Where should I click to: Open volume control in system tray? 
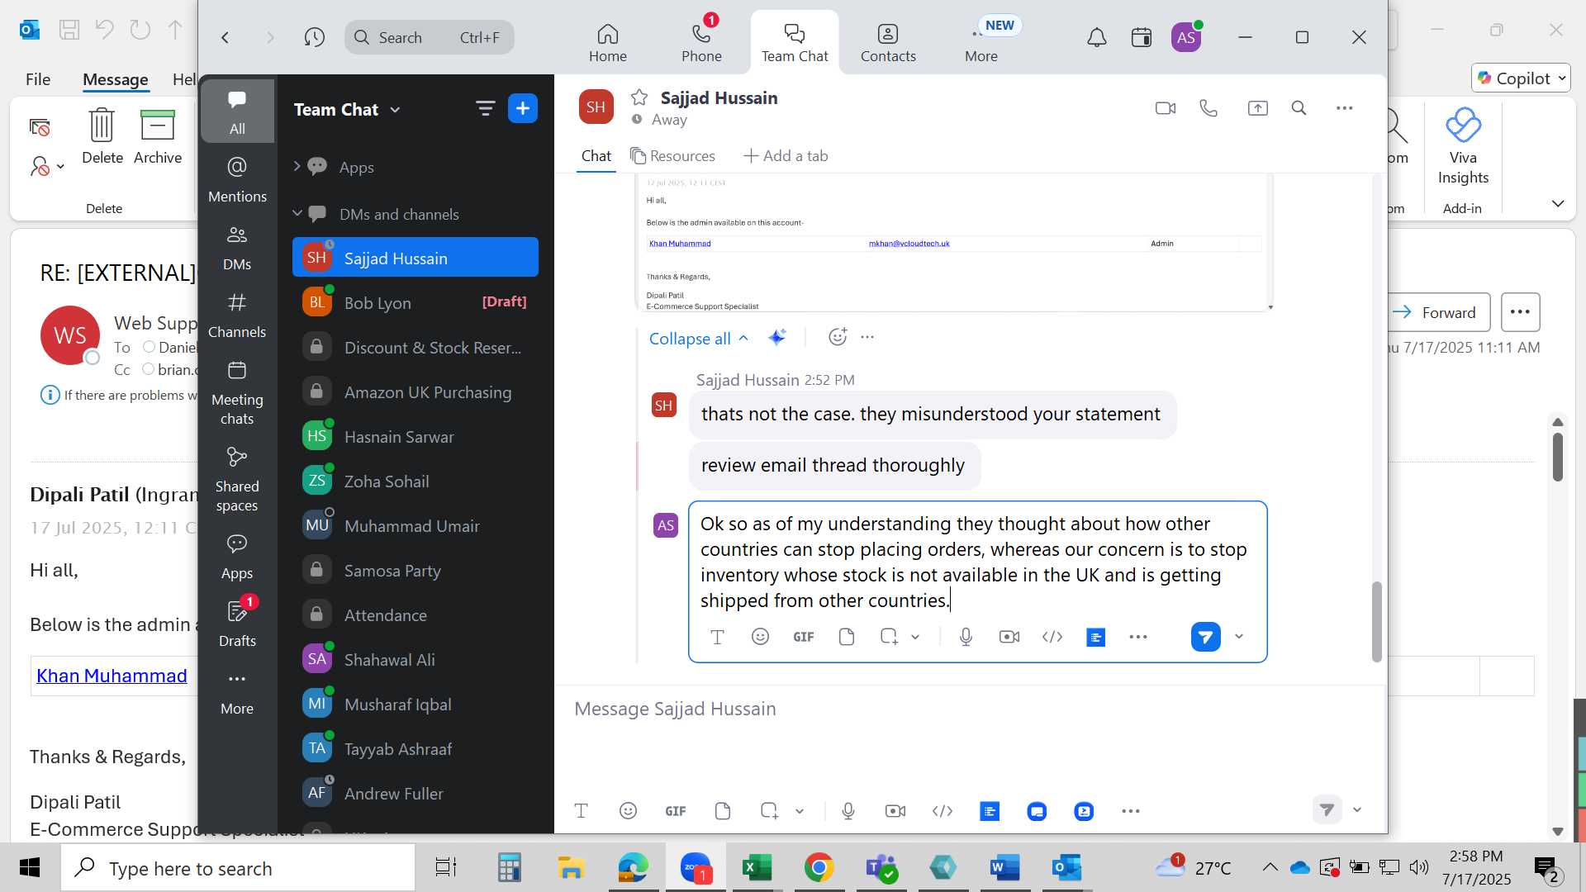1419,867
